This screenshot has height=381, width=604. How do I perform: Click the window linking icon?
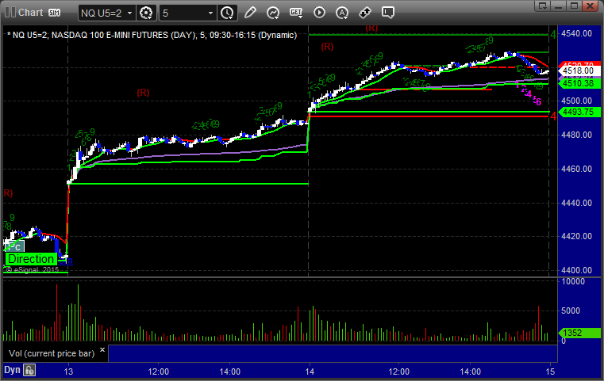tap(365, 13)
